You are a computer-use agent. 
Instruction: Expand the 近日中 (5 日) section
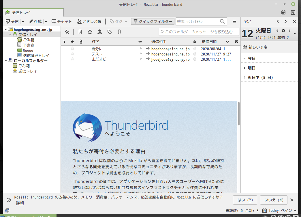tap(244, 77)
